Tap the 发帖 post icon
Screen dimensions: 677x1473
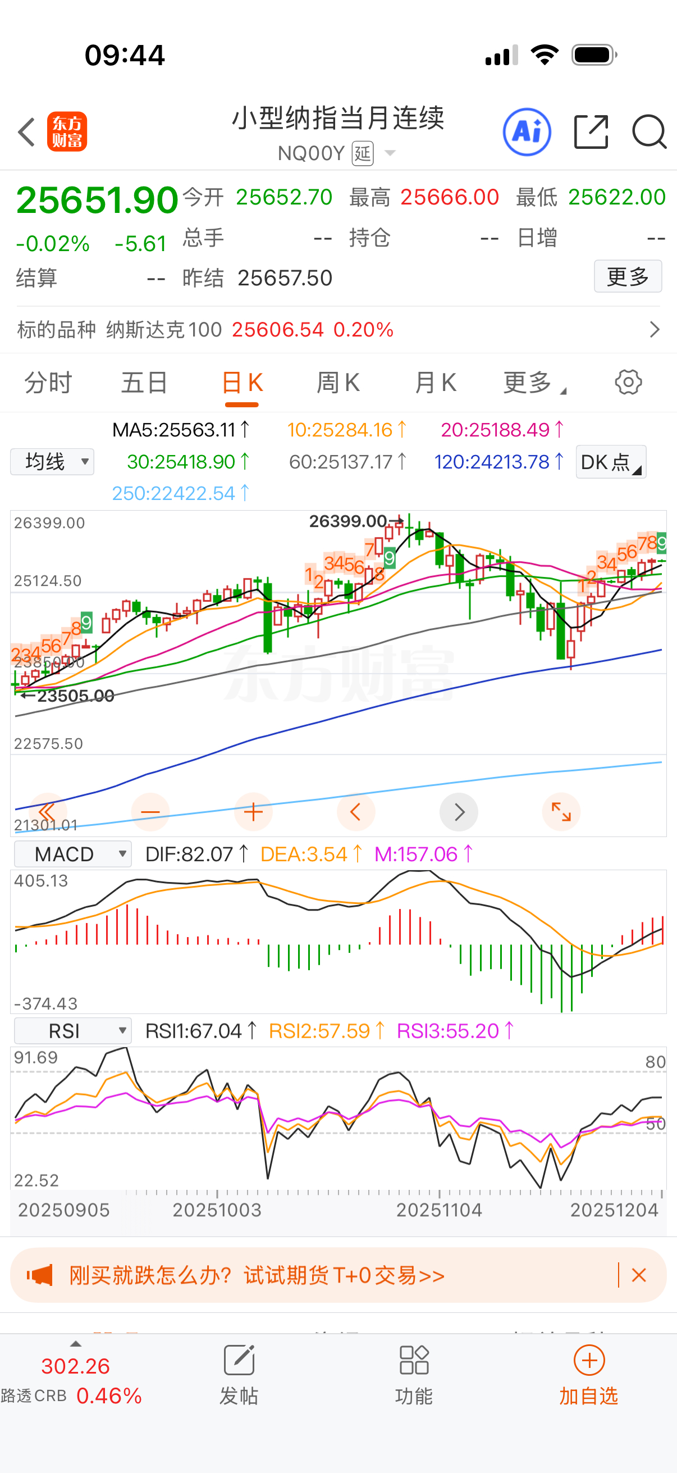[239, 1375]
